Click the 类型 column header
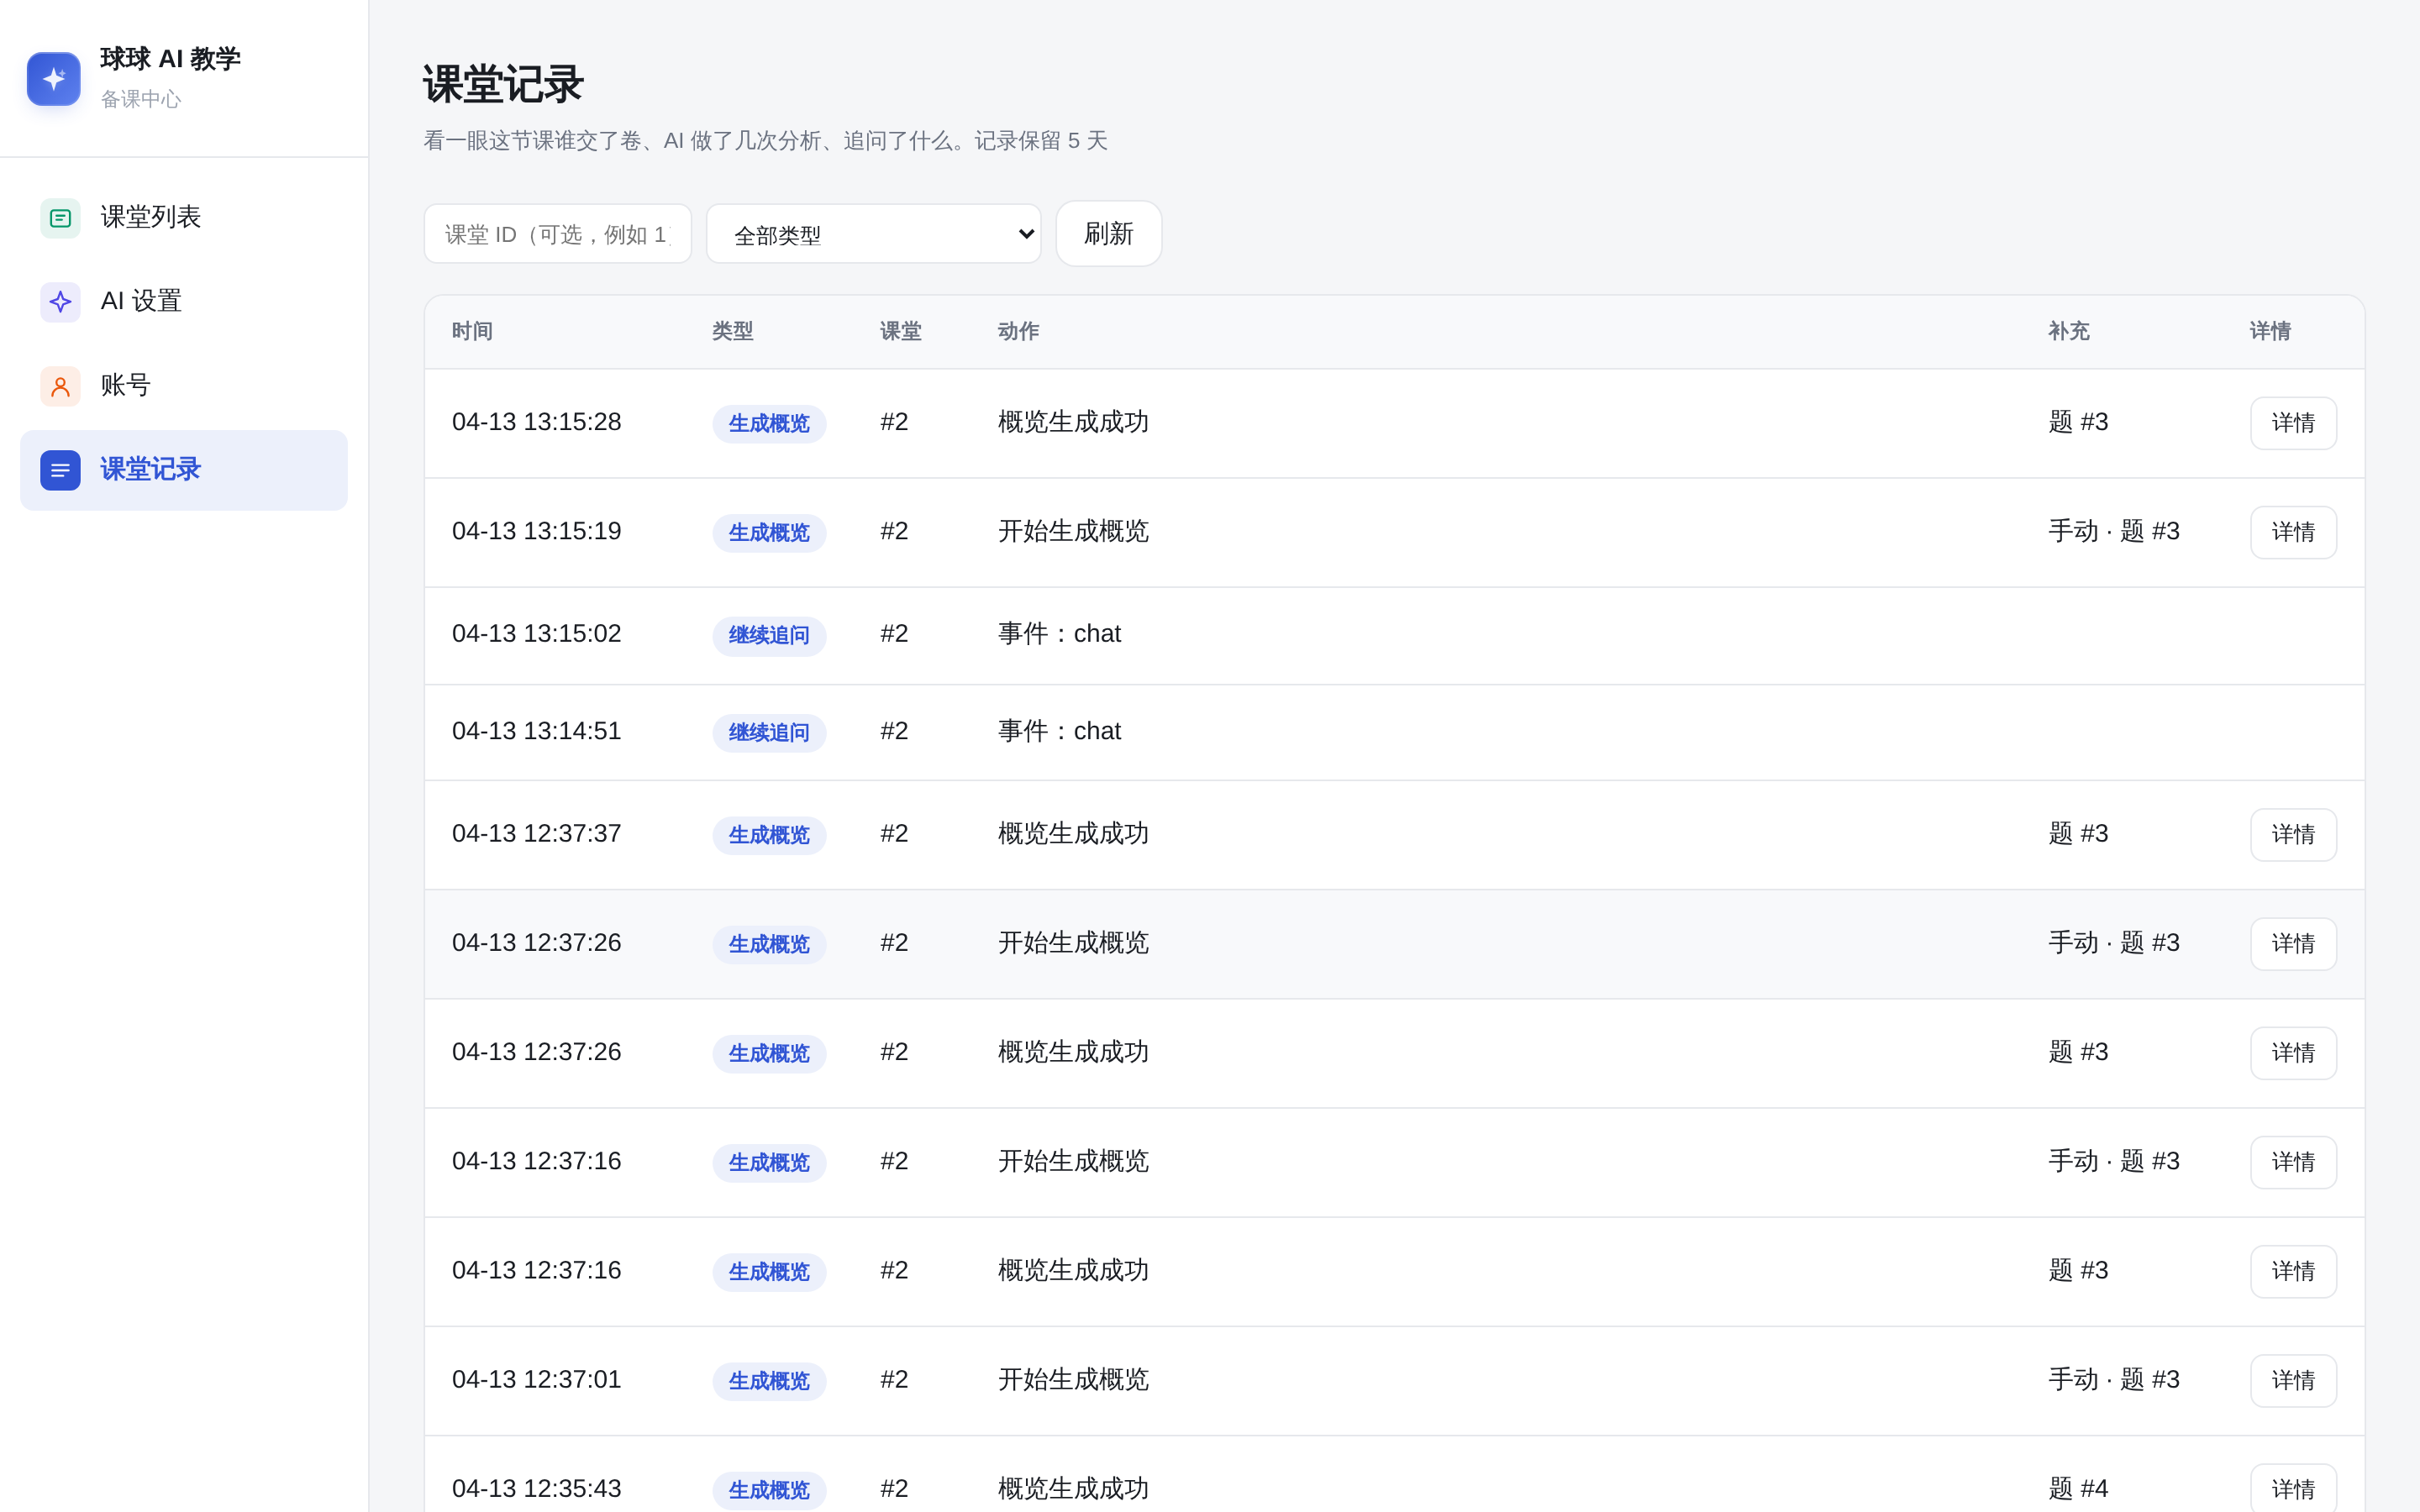This screenshot has height=1512, width=2420. (x=733, y=332)
